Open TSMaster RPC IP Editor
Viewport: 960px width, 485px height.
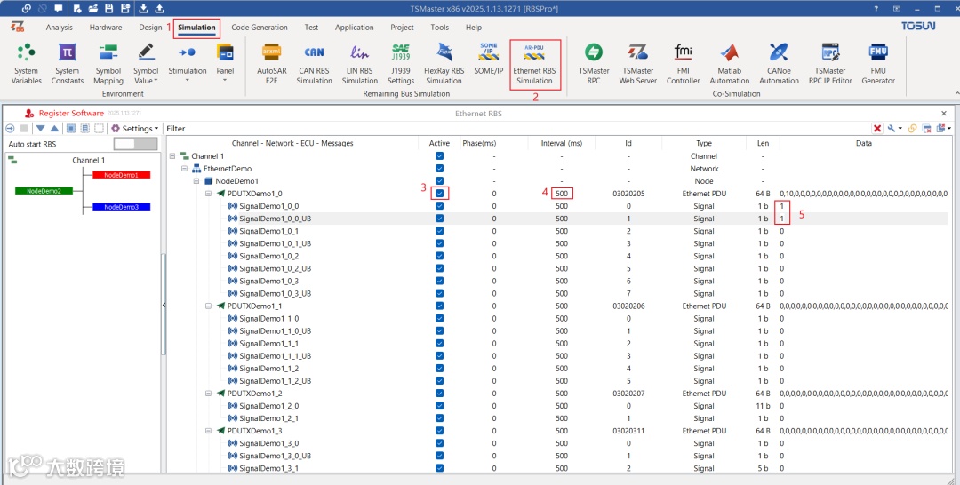830,64
